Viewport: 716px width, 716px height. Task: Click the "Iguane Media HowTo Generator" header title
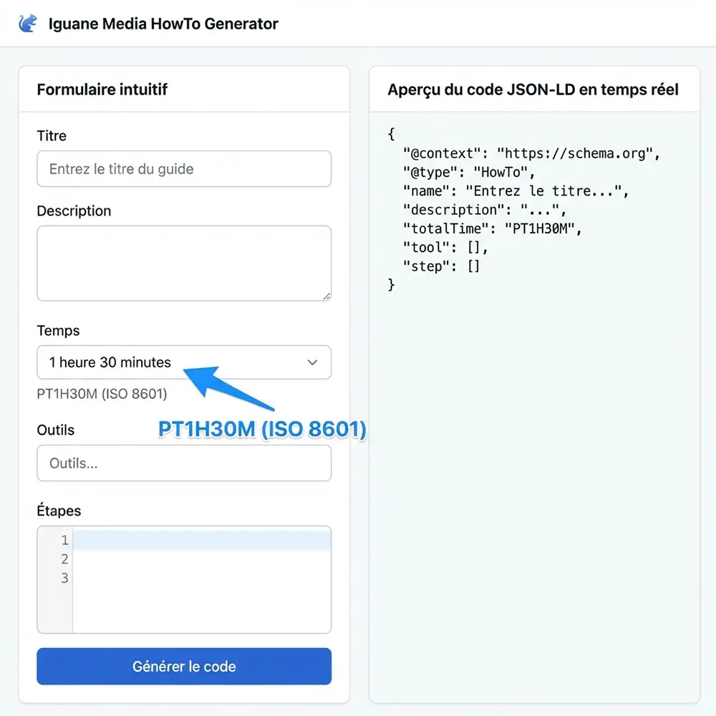tap(163, 24)
